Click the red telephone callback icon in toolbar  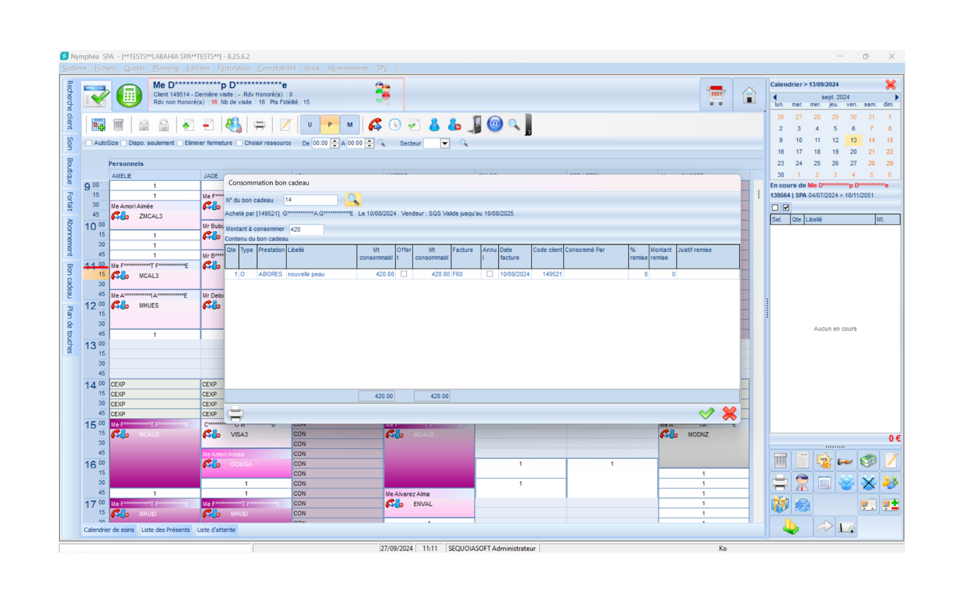pyautogui.click(x=375, y=125)
